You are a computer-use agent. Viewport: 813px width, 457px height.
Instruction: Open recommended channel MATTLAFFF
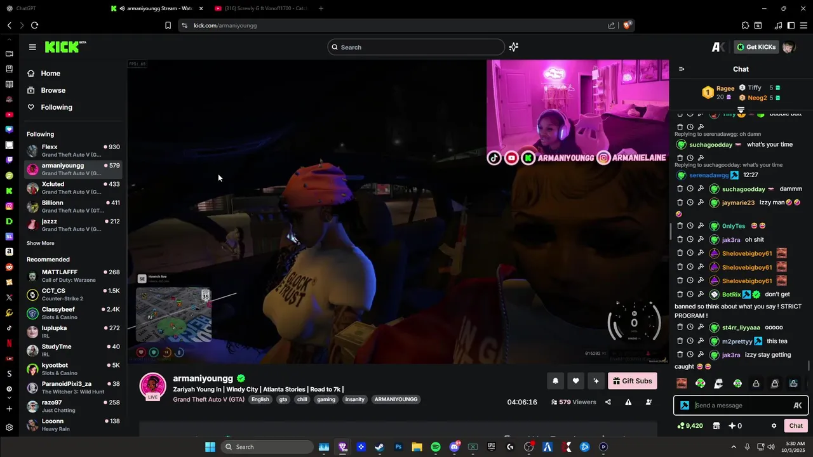[x=73, y=276]
